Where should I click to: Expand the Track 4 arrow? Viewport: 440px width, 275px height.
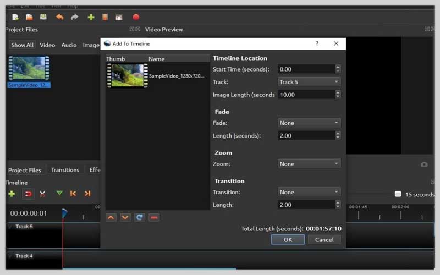coord(10,256)
